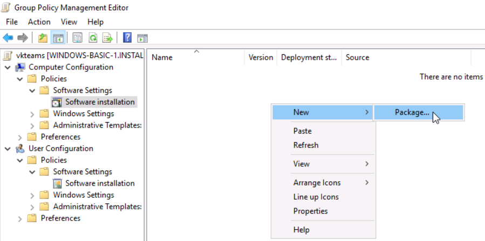Sort list by the Name column header
Image resolution: width=485 pixels, height=241 pixels.
(162, 58)
